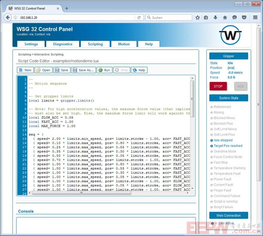The height and width of the screenshot is (236, 263).
Task: Click the Web Connection panel header
Action: (x=229, y=216)
